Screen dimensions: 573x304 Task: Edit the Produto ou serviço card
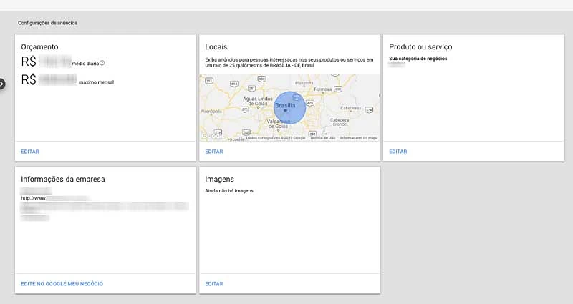pos(398,152)
